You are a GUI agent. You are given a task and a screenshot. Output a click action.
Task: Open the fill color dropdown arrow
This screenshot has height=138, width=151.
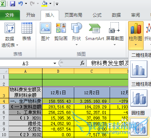pos(50,4)
